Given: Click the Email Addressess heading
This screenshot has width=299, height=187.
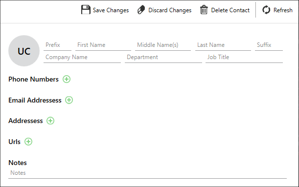Looking at the screenshot, I should [35, 100].
